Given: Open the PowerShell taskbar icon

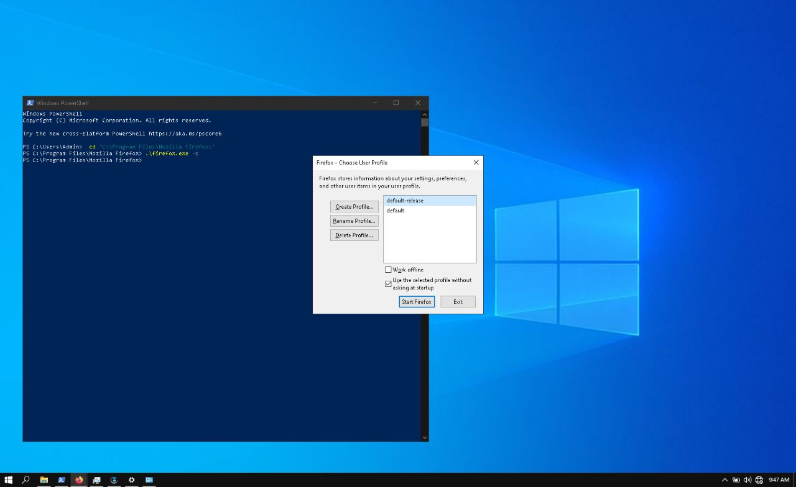Looking at the screenshot, I should click(x=62, y=480).
